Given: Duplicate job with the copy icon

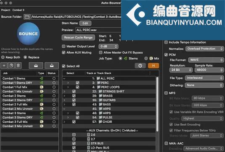Looking at the screenshot, I should tap(11, 66).
